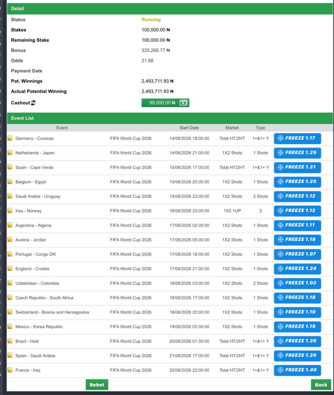334x395 pixels.
Task: Click yellow status icon for Iraq - Norway
Action: [10, 211]
